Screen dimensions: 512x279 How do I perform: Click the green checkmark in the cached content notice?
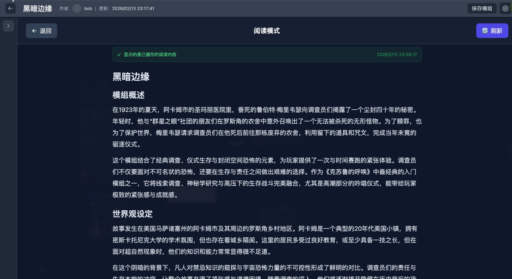[x=119, y=54]
